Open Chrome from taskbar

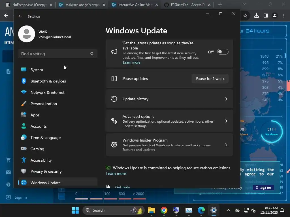tap(164, 210)
